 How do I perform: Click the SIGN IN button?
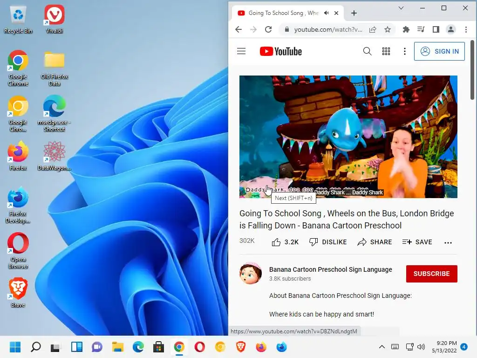pyautogui.click(x=439, y=51)
